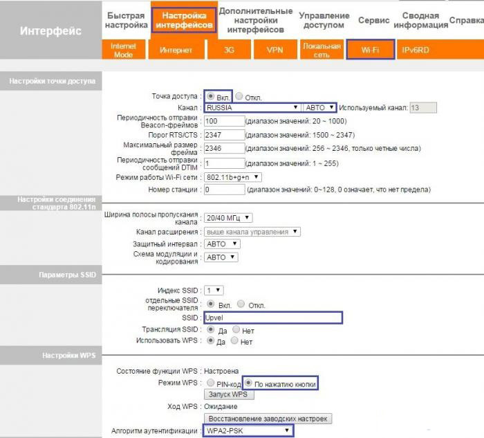
Task: Click the Настроена WPS status text
Action: [221, 371]
